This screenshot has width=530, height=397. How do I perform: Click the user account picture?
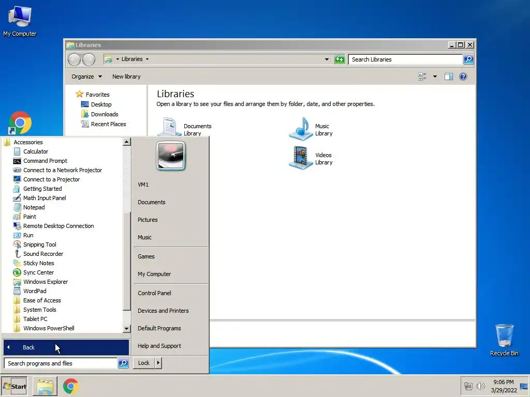(x=171, y=156)
